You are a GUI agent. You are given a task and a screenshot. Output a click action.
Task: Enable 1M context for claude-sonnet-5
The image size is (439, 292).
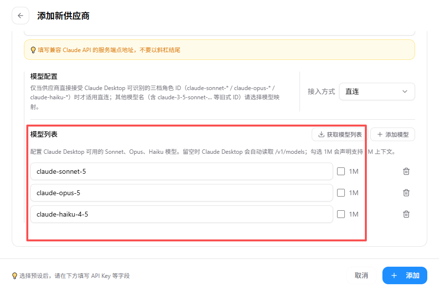341,171
